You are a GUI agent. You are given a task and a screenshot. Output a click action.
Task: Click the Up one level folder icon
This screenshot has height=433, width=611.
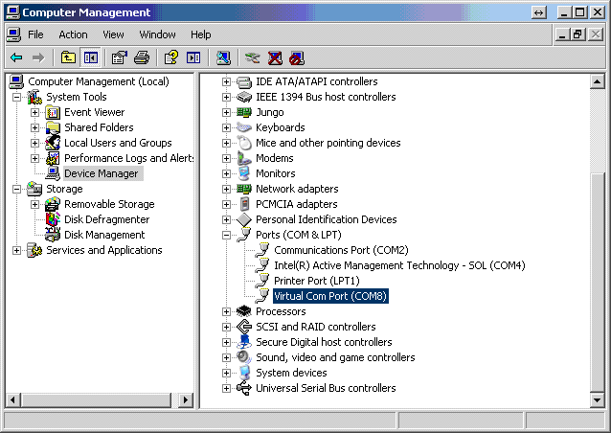[x=68, y=57]
